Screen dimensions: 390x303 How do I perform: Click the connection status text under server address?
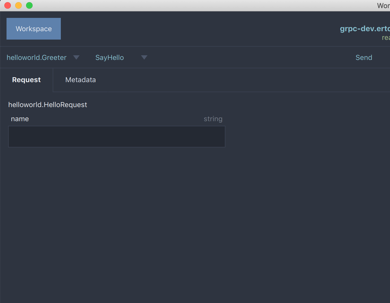[386, 38]
